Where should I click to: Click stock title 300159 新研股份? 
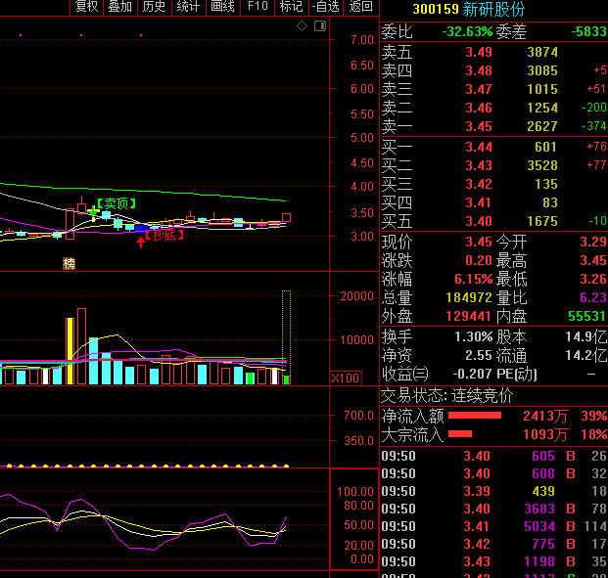point(468,10)
